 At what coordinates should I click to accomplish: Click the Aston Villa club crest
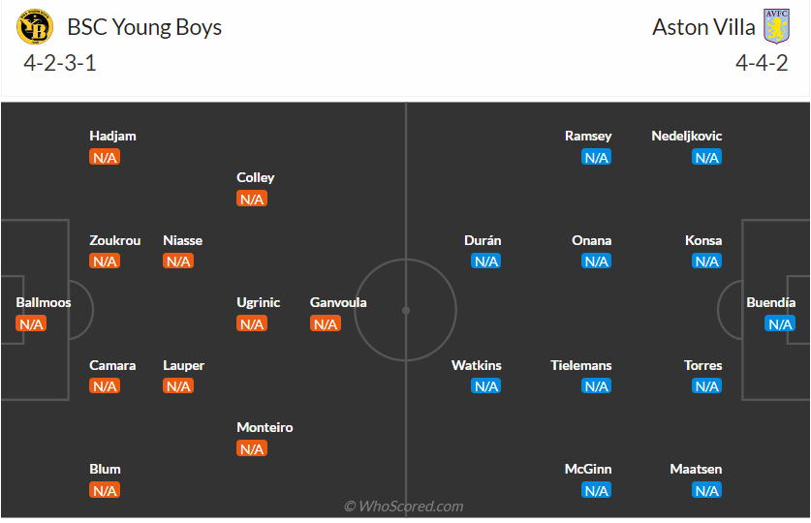tap(777, 27)
